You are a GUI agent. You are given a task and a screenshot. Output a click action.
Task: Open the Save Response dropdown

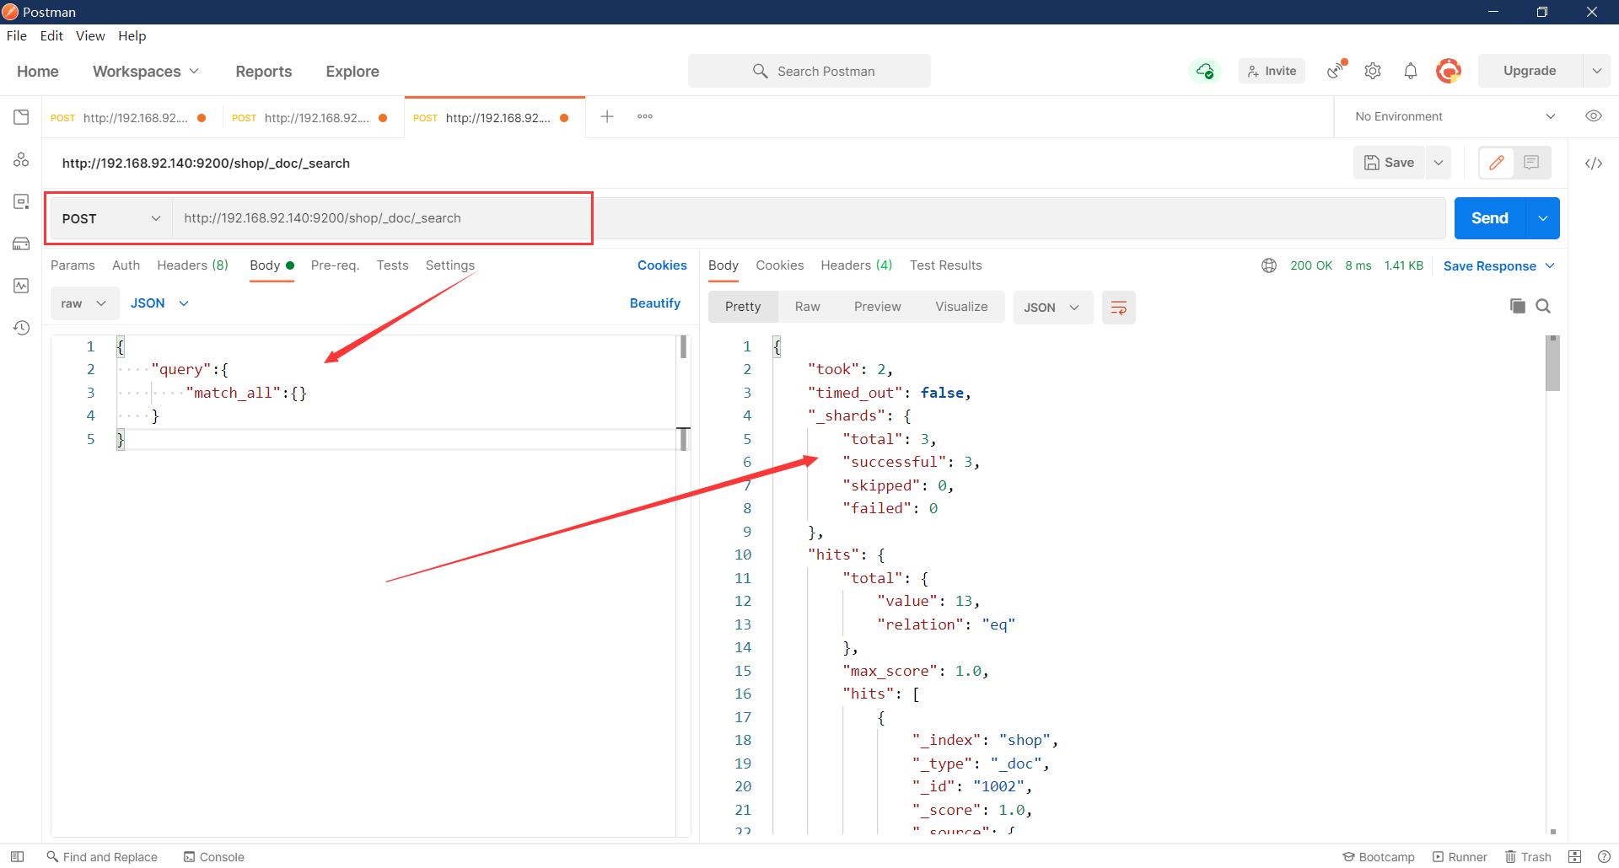point(1499,265)
